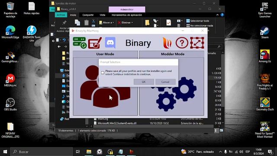Open the Binary flame icon on the taskbar

click(x=131, y=152)
